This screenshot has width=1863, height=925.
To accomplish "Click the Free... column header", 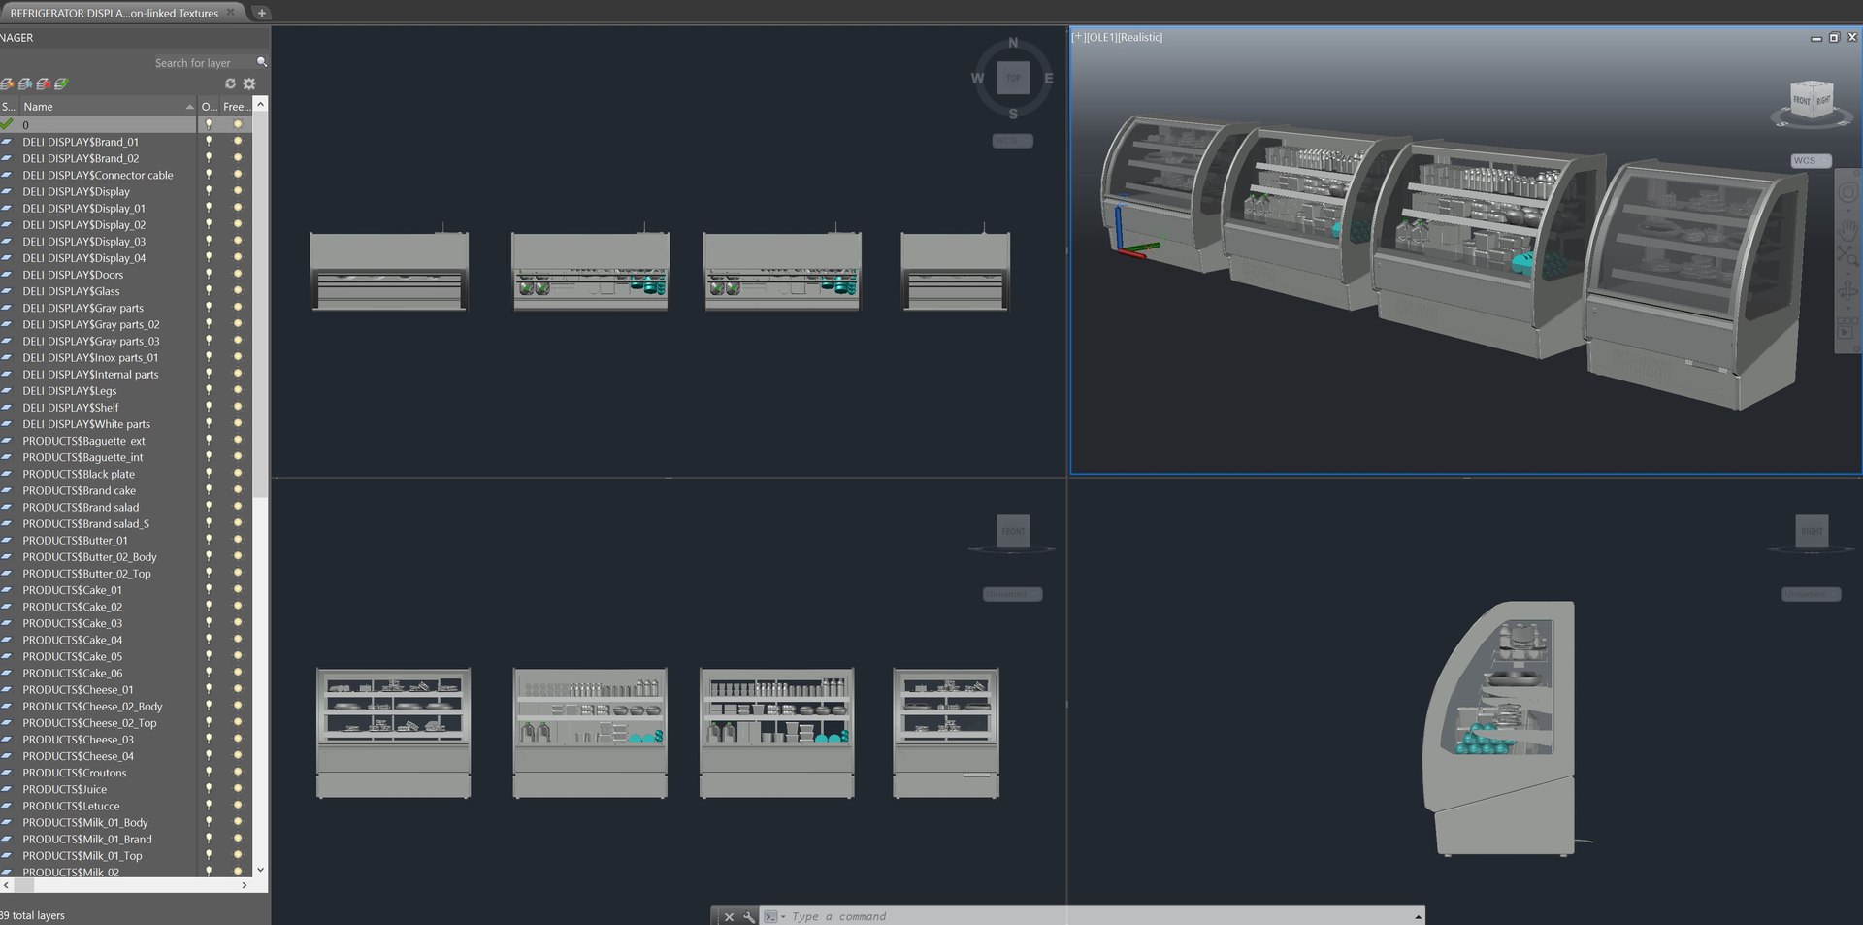I will pos(236,107).
